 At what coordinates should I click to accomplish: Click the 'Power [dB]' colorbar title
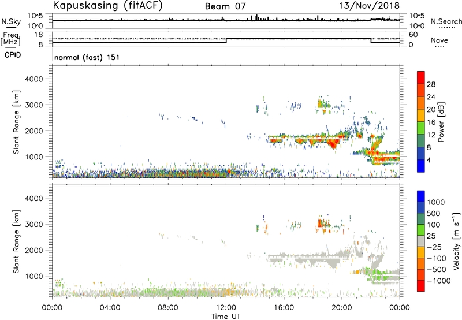[441, 122]
